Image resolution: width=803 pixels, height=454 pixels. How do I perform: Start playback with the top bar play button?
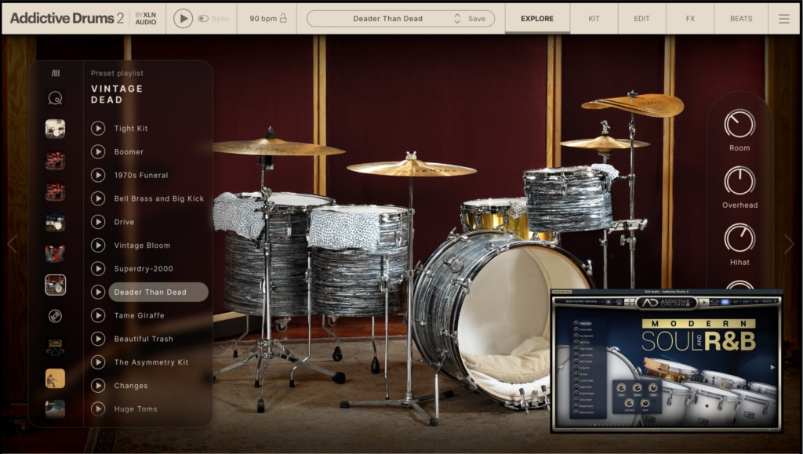[183, 18]
